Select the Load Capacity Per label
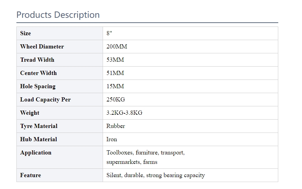 click(45, 100)
